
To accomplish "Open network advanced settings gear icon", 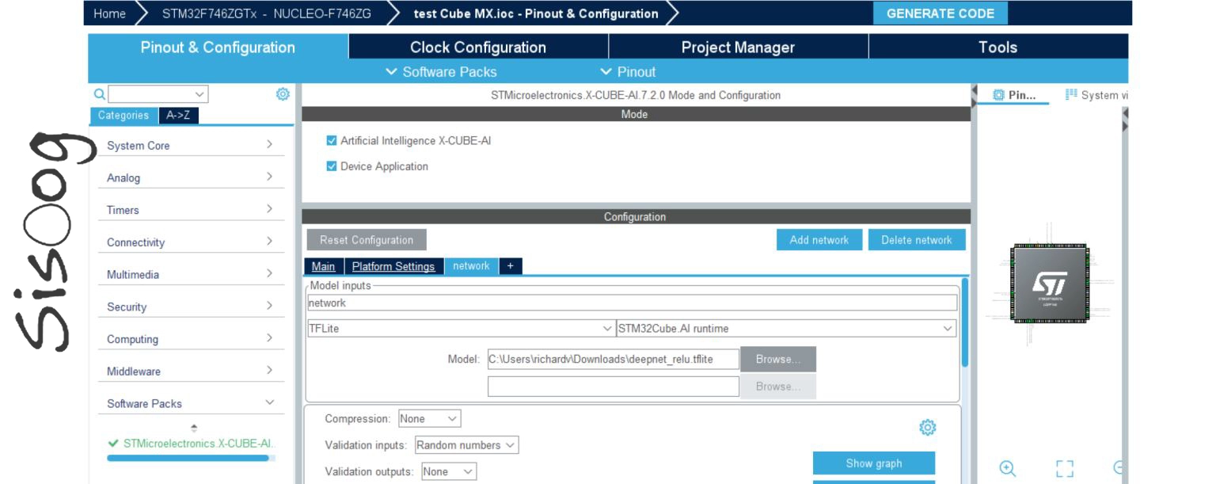I will click(x=927, y=428).
